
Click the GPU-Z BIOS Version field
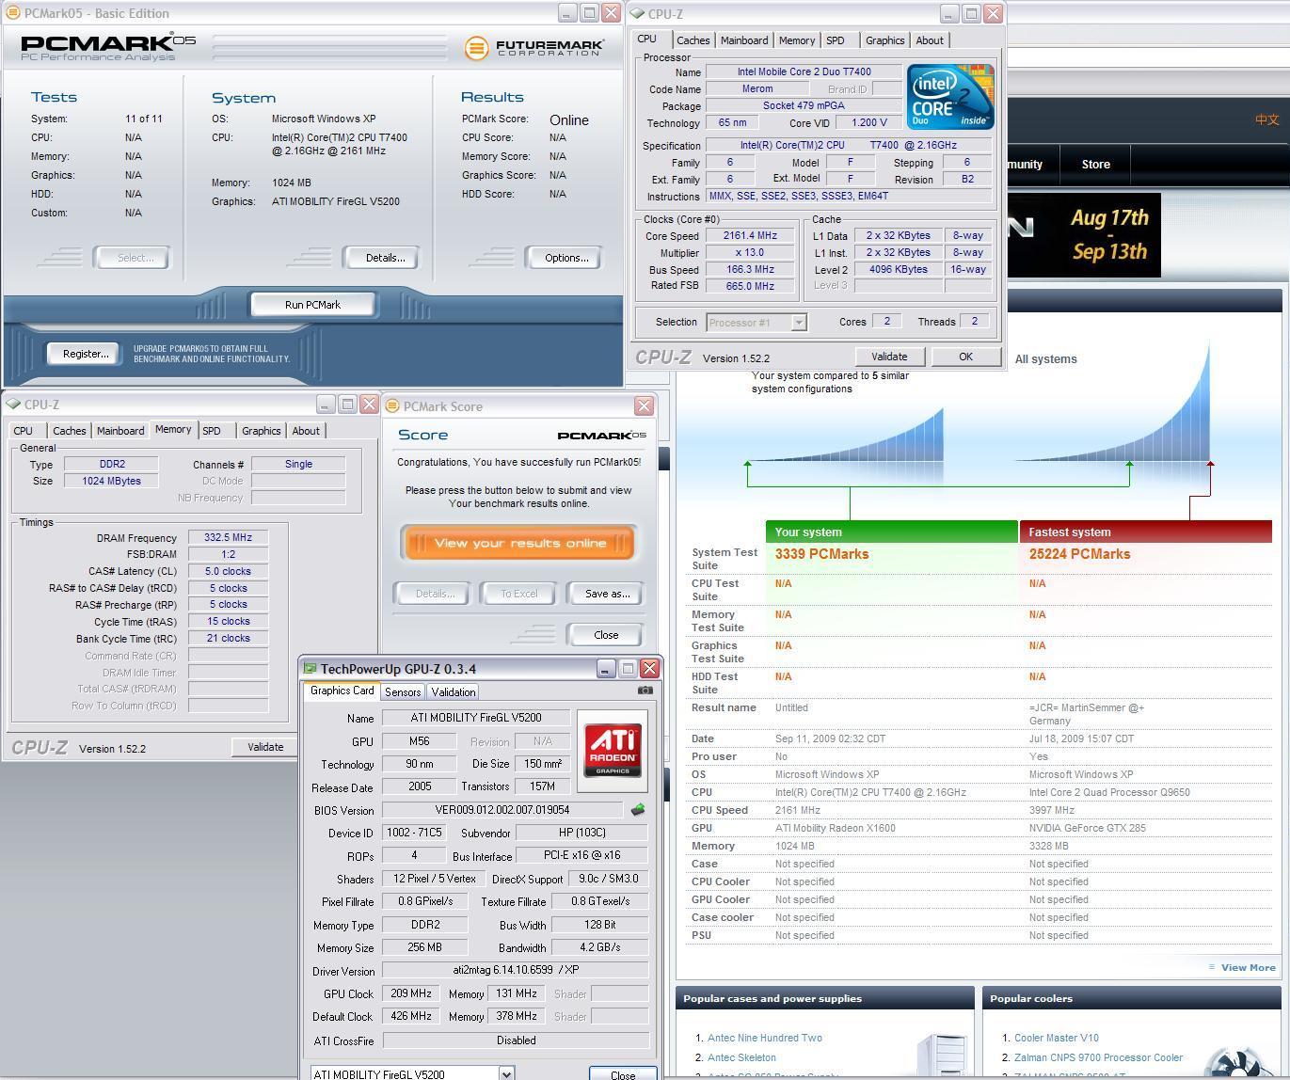(502, 809)
